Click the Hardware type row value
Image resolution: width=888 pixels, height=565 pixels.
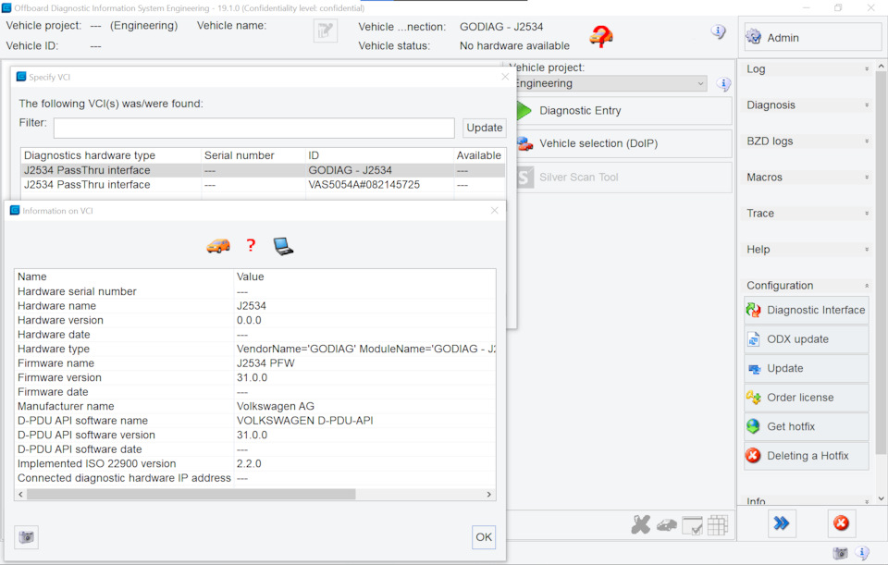[x=366, y=349]
